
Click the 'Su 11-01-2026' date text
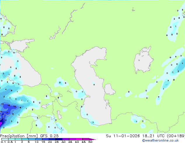[123, 136]
